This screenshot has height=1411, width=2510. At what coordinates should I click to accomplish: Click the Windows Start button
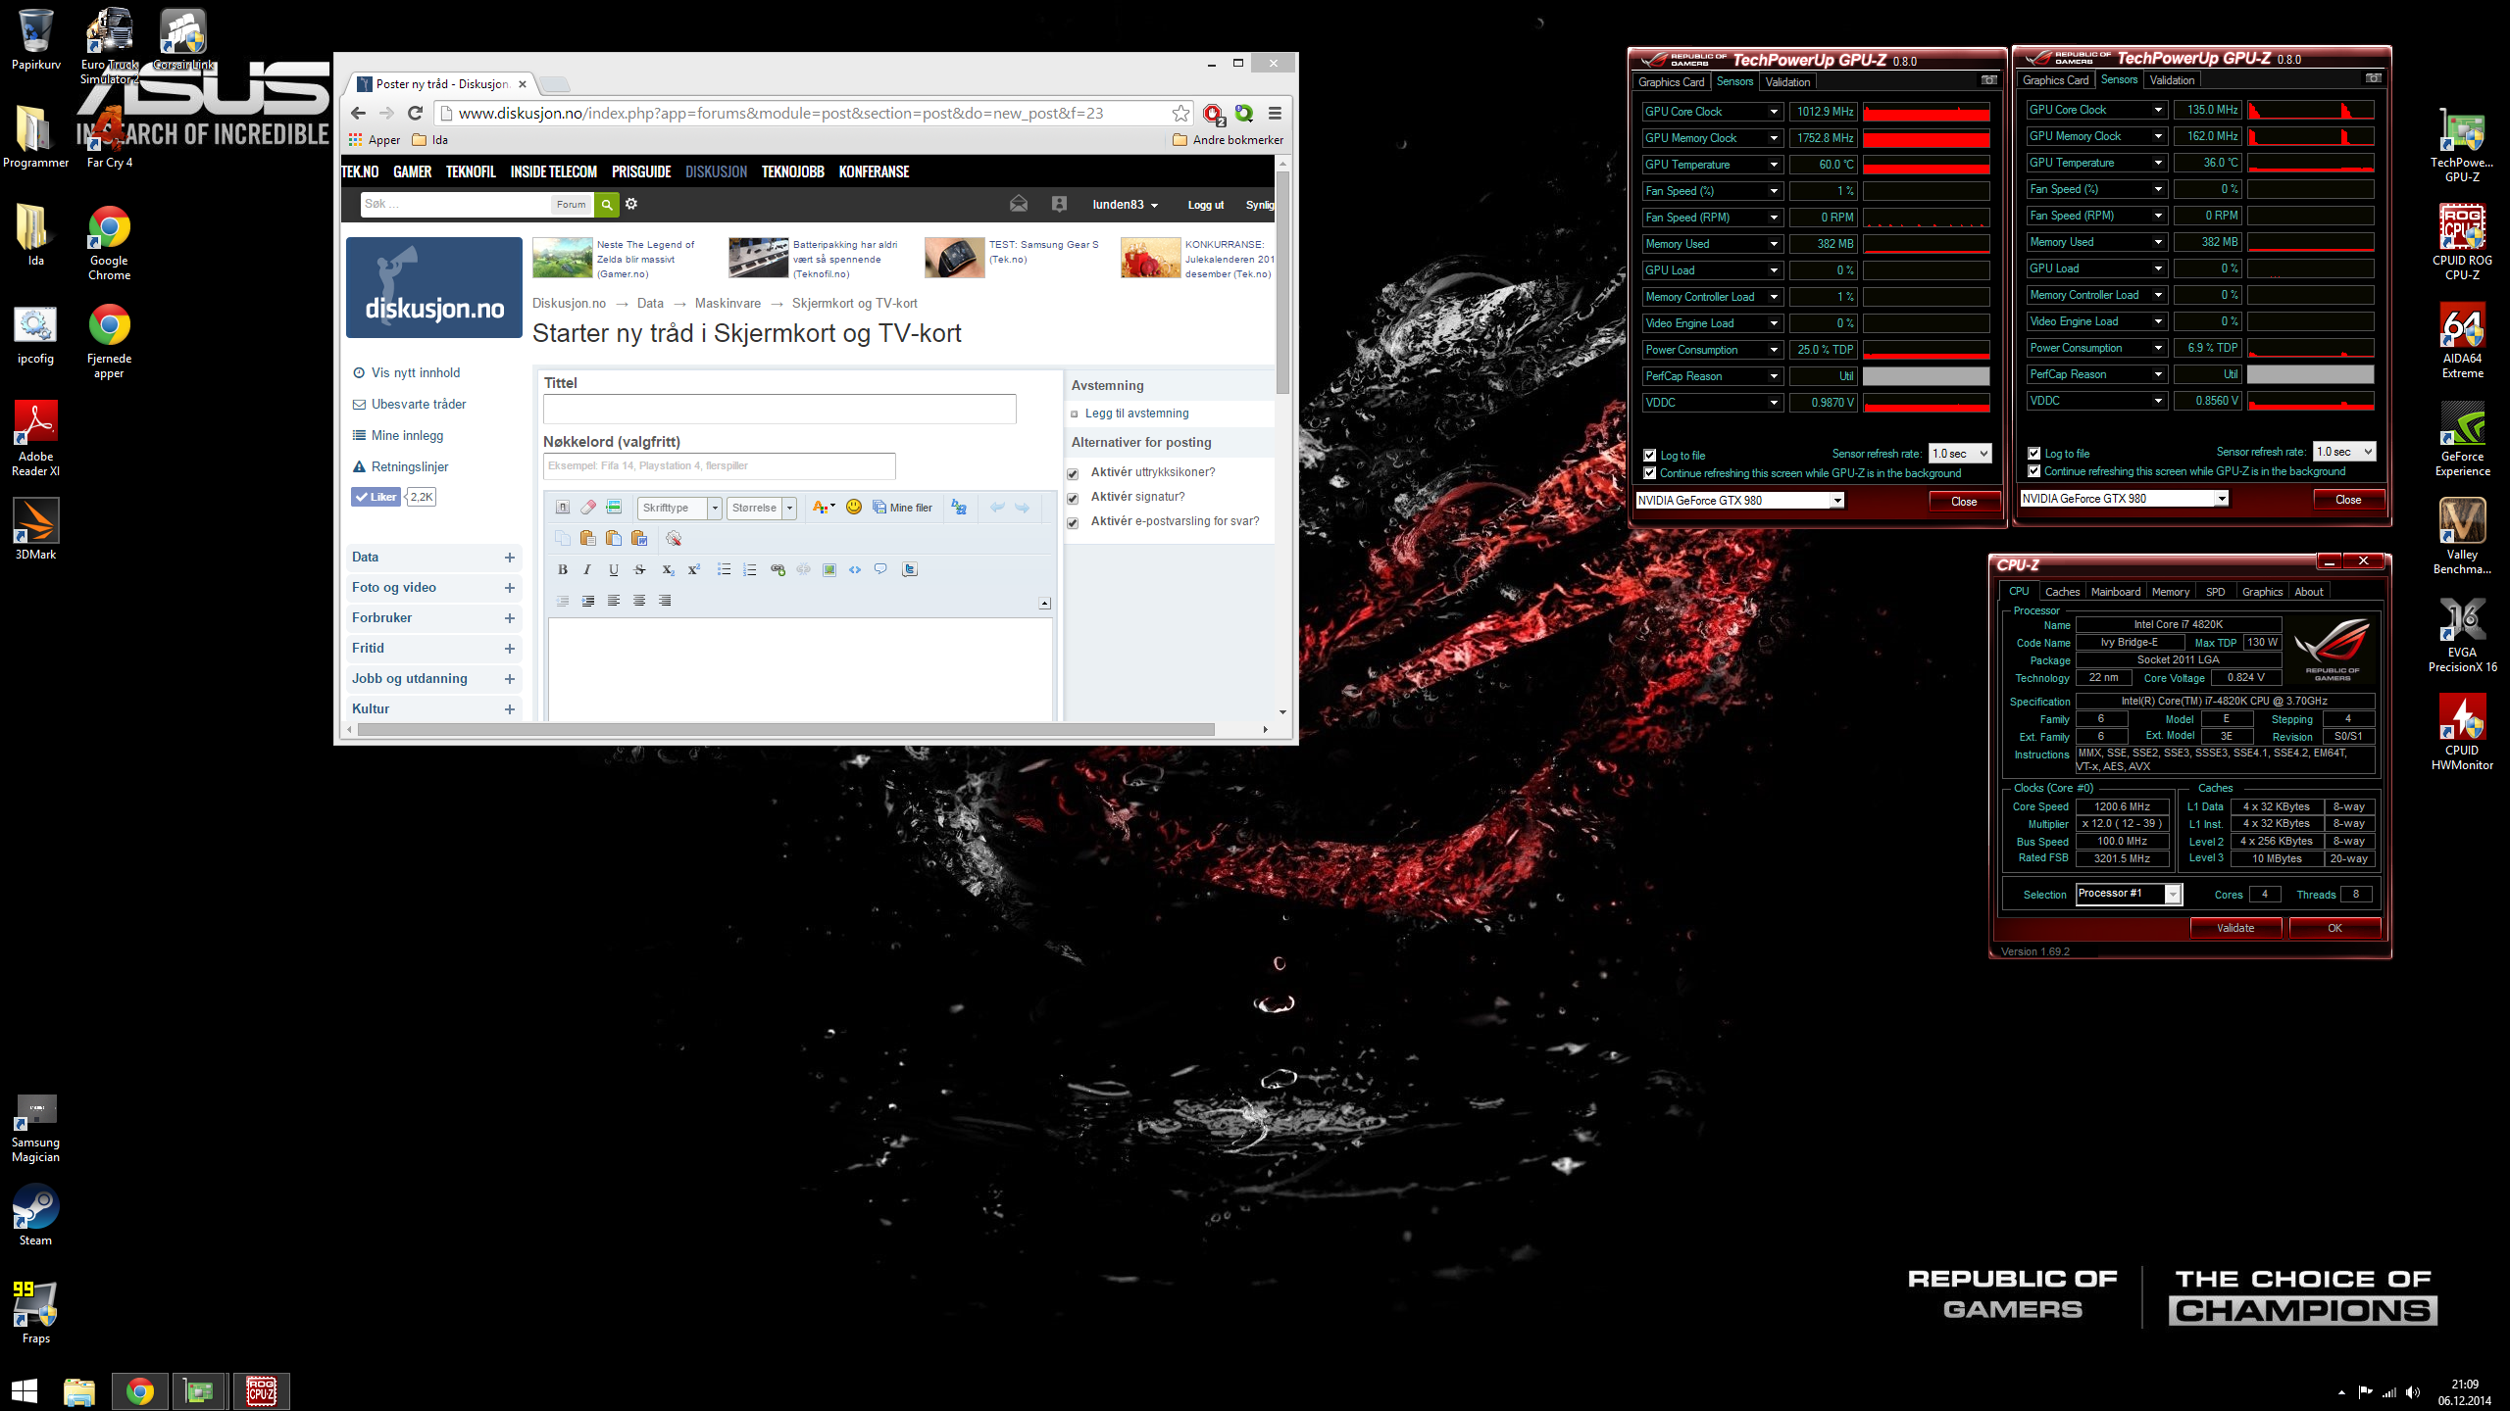click(25, 1390)
